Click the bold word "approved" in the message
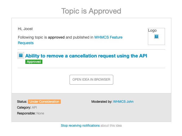The image size is (182, 136). [56, 38]
